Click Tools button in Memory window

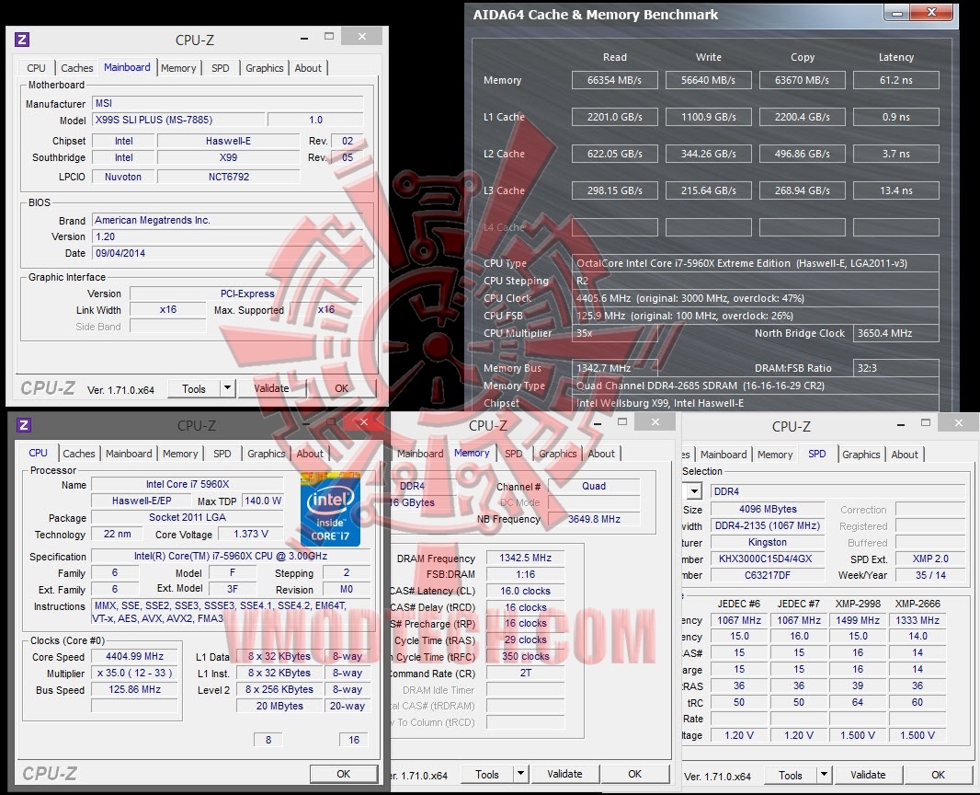point(487,774)
